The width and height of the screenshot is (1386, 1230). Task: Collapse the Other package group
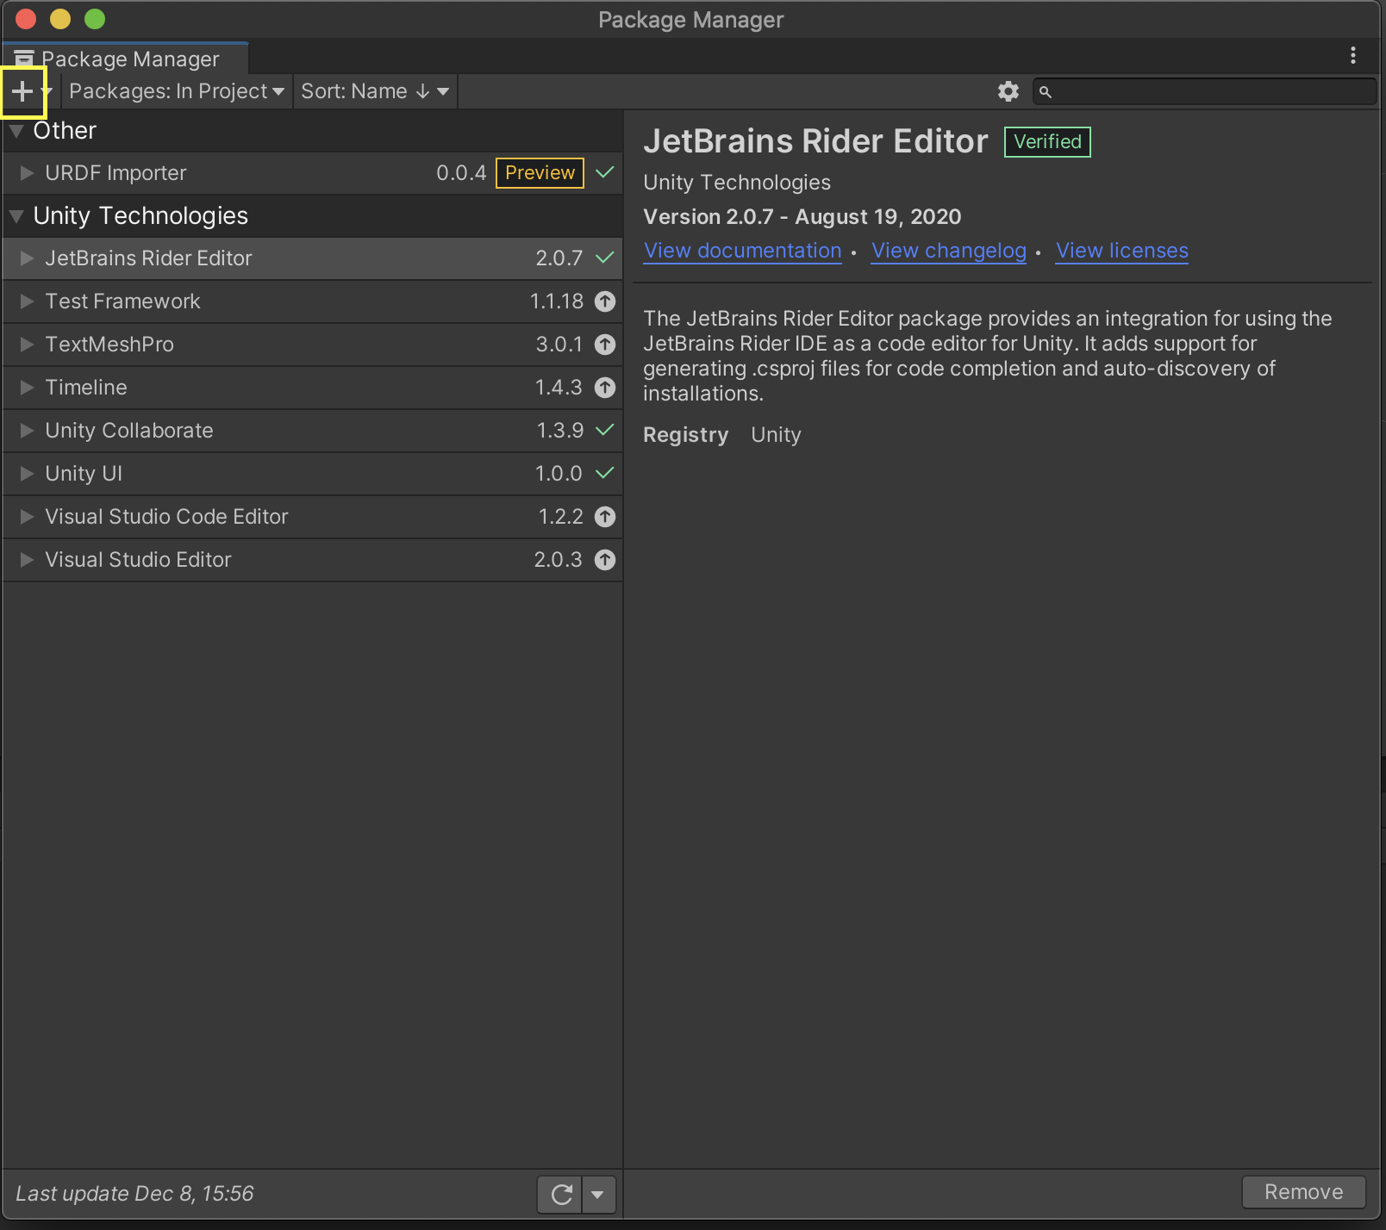[16, 132]
